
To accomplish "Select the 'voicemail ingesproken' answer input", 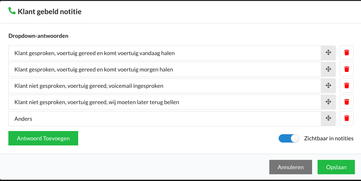I will coord(165,86).
